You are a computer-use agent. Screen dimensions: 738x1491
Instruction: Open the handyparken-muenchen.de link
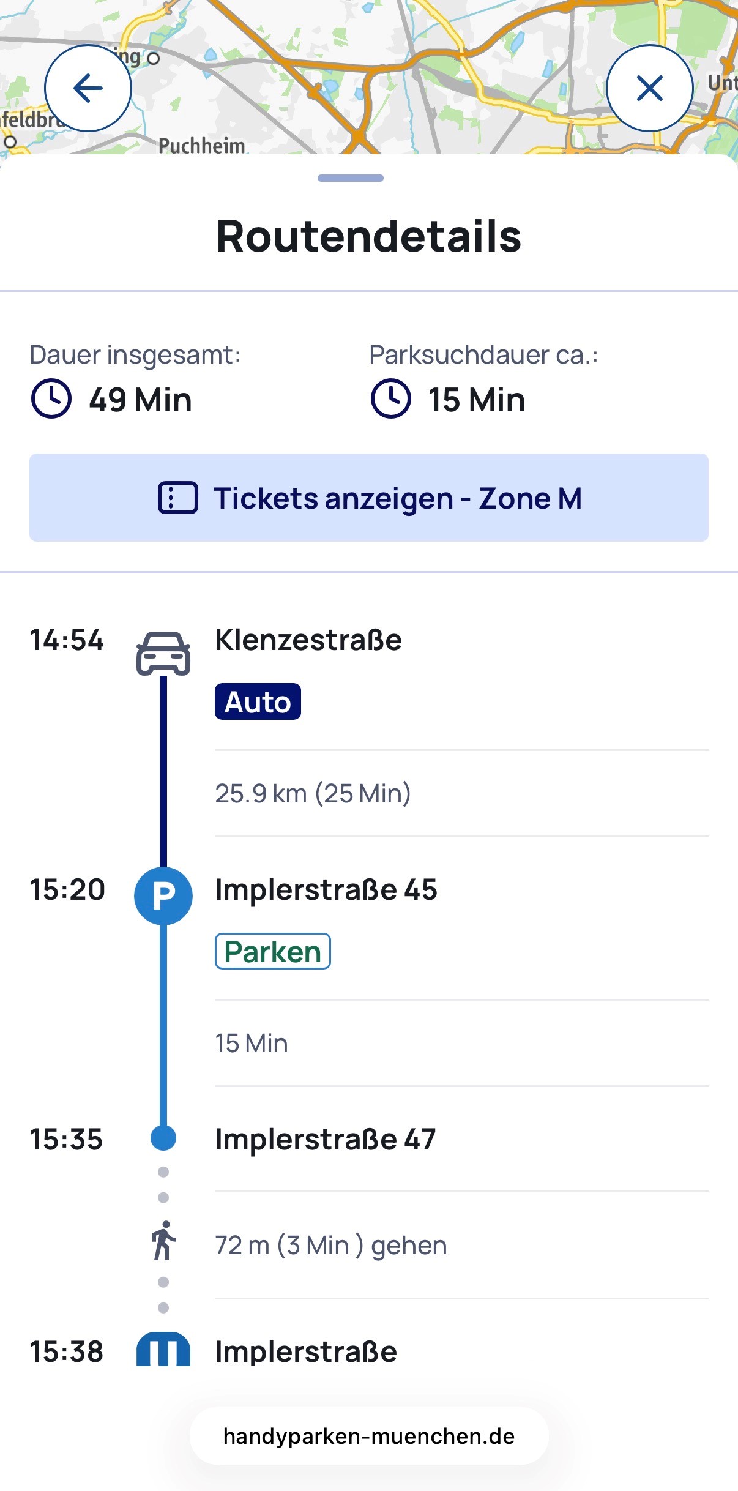[369, 1436]
